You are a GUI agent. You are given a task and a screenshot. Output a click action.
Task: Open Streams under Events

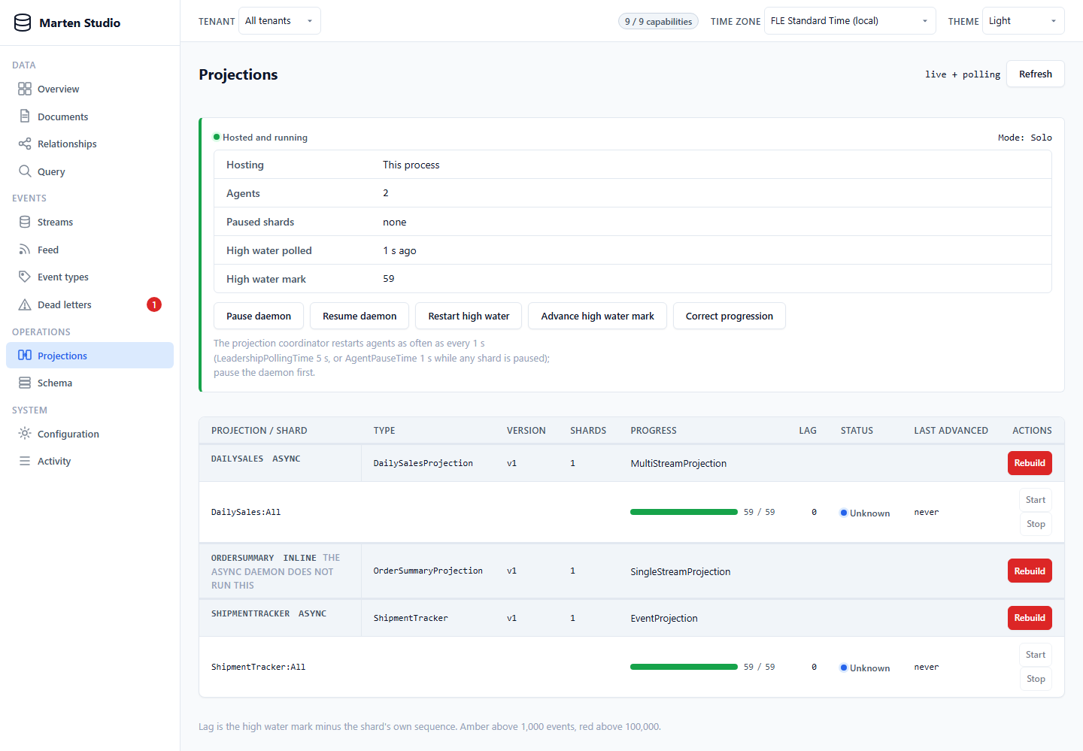pos(89,222)
